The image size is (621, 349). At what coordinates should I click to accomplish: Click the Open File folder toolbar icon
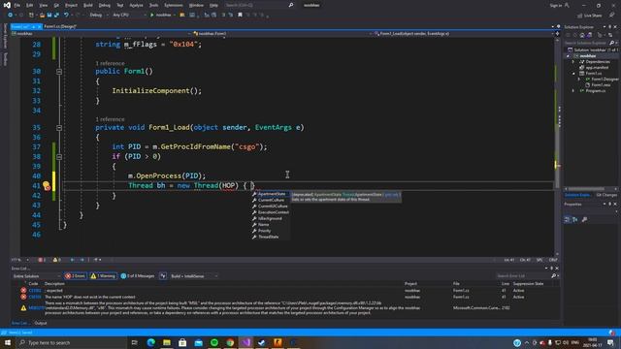42,16
